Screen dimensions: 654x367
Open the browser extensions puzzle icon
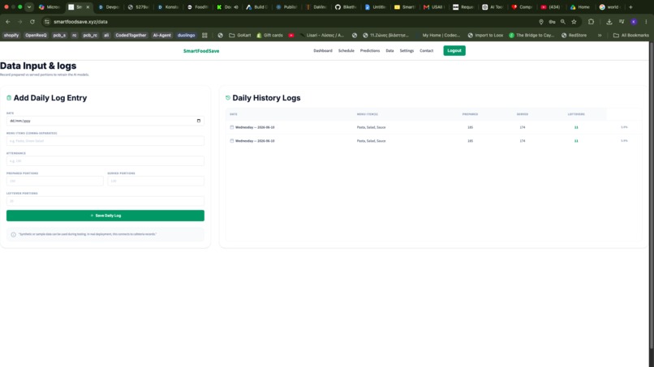pyautogui.click(x=591, y=22)
